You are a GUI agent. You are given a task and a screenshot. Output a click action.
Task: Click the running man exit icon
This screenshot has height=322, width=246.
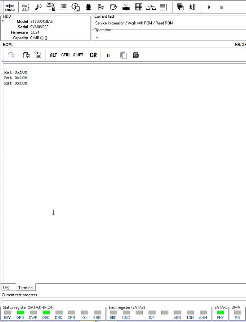[192, 7]
